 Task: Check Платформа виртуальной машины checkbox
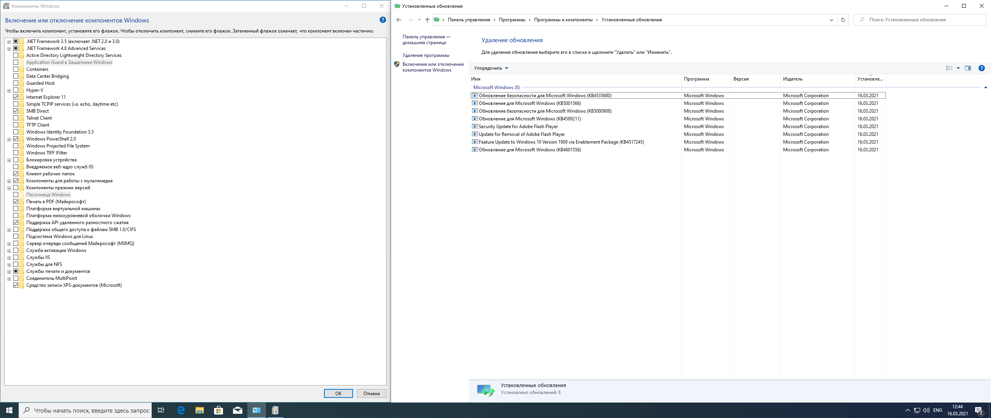(x=16, y=209)
